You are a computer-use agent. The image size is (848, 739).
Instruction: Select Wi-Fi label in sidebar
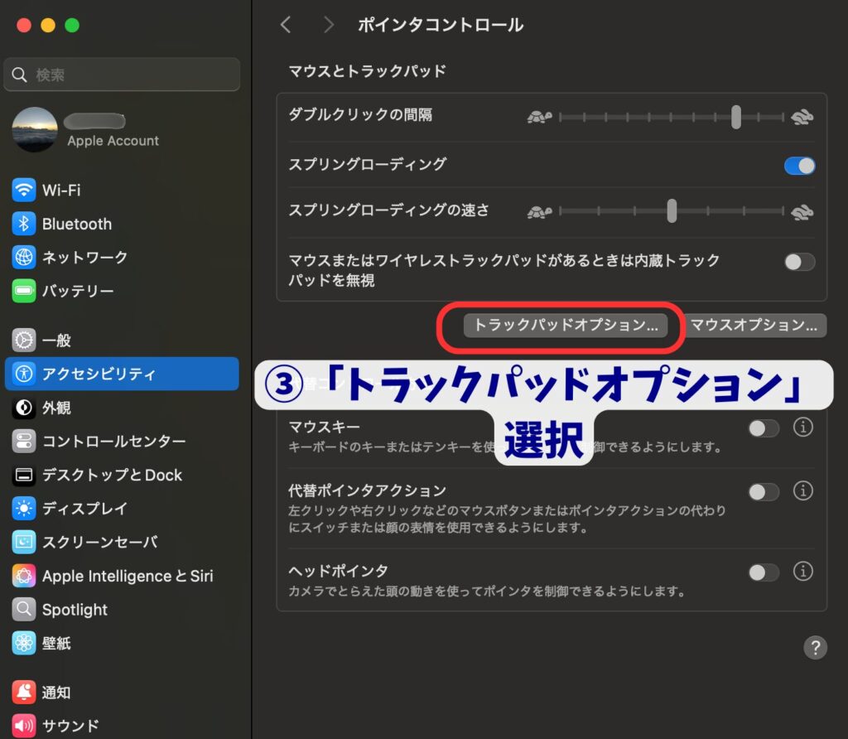point(61,191)
